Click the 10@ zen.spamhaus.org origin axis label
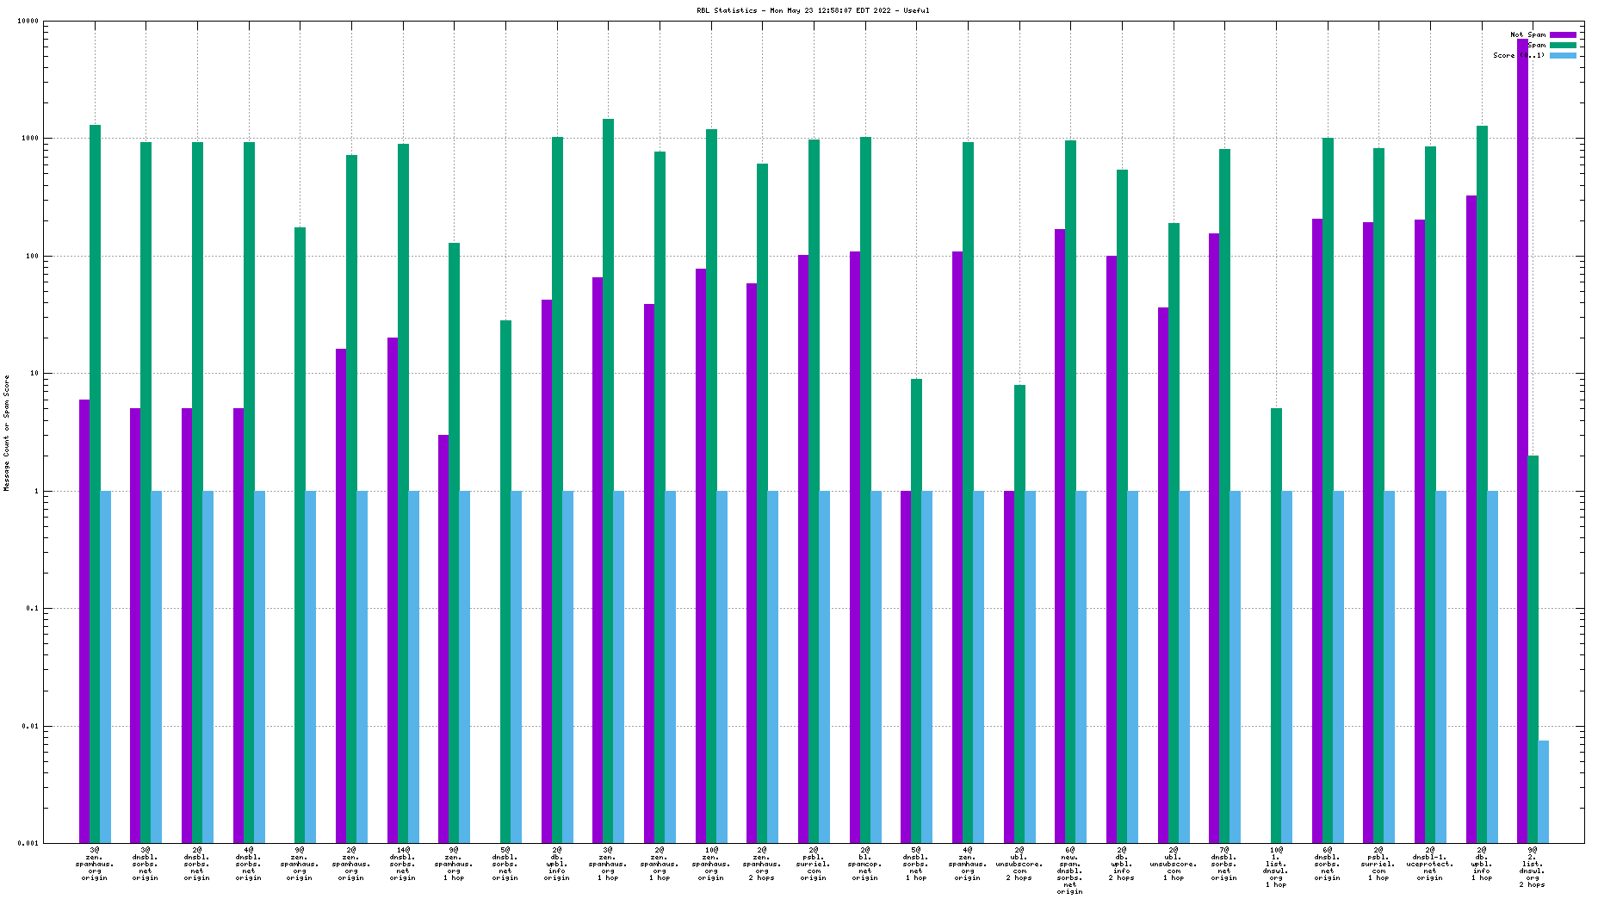Image resolution: width=1598 pixels, height=899 pixels. pos(711,864)
